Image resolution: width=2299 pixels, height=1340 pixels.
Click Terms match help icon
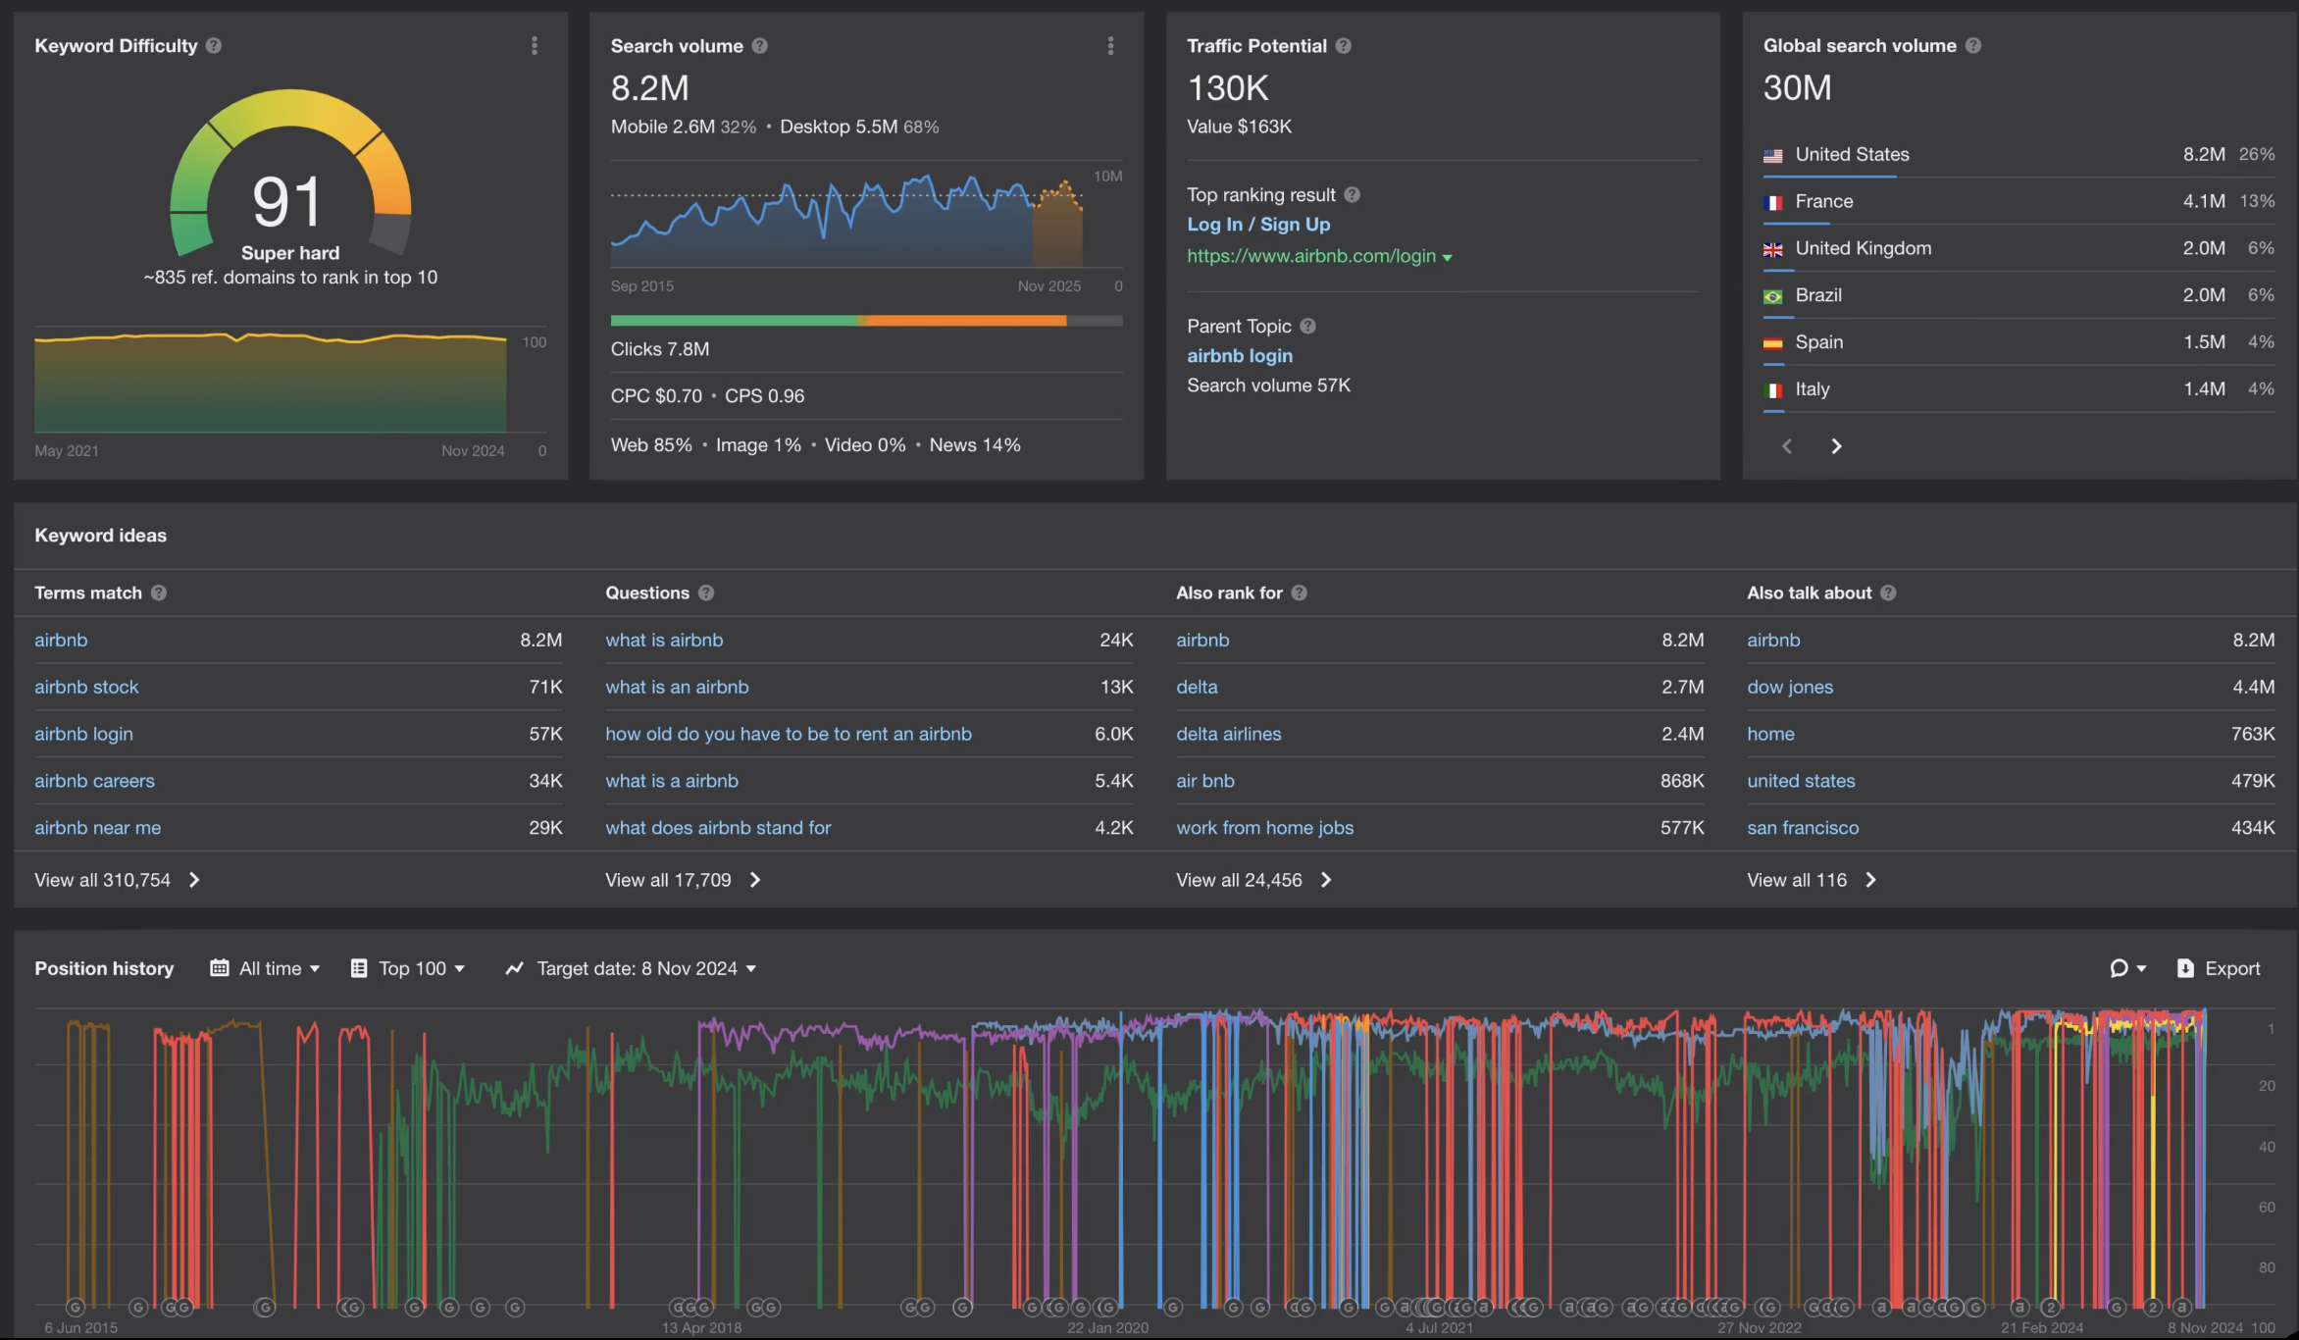[x=159, y=593]
